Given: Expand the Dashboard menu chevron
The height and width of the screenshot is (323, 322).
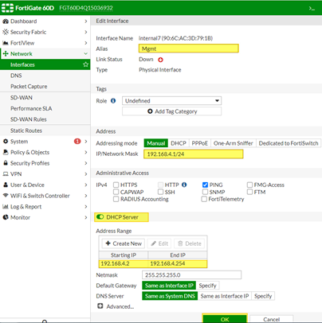Looking at the screenshot, I should point(86,21).
